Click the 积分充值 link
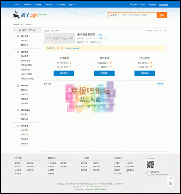Image resolution: width=181 pixels, height=194 pixels. (68, 48)
